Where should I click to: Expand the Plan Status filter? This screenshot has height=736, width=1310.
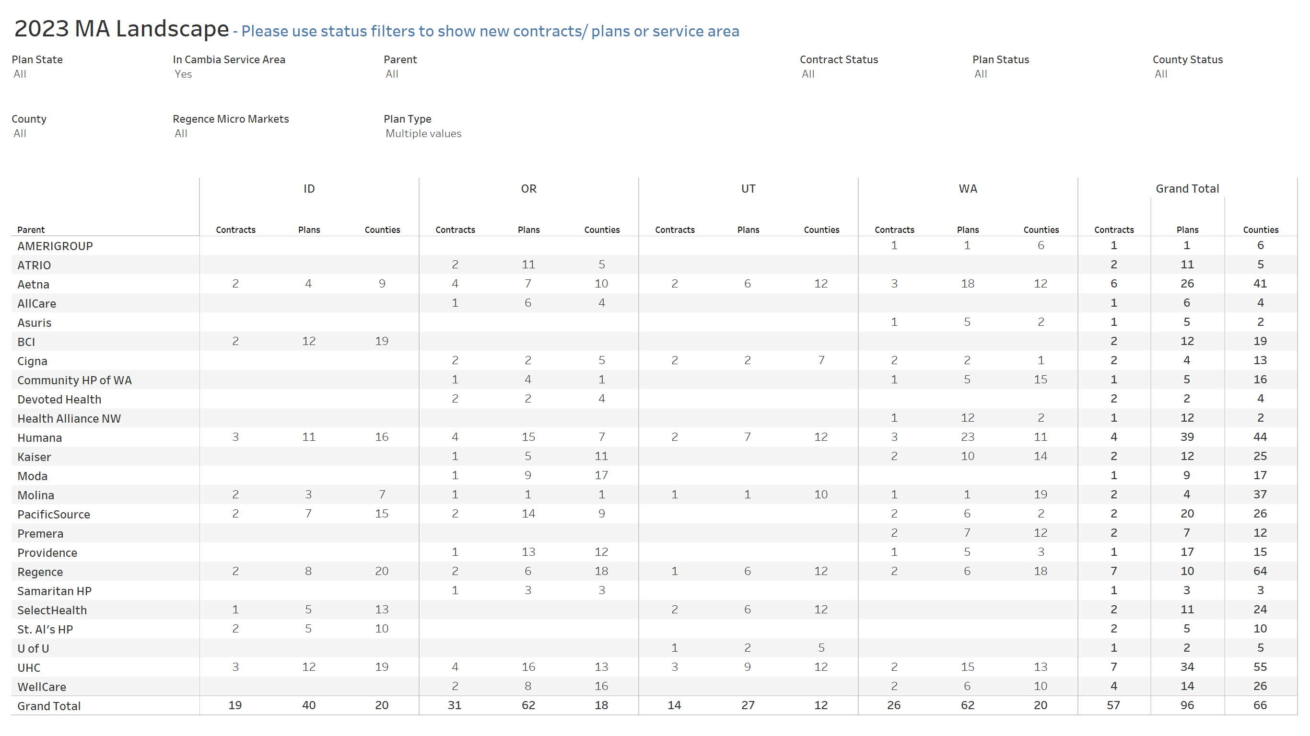click(x=981, y=74)
